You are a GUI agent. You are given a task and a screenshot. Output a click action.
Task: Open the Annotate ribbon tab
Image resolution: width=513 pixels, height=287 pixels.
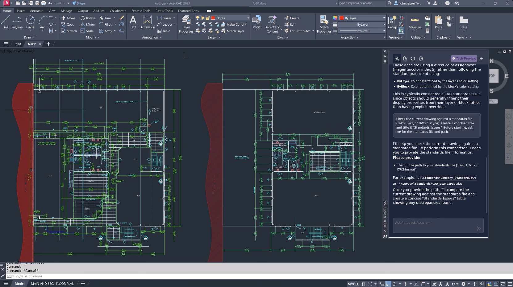pyautogui.click(x=37, y=11)
